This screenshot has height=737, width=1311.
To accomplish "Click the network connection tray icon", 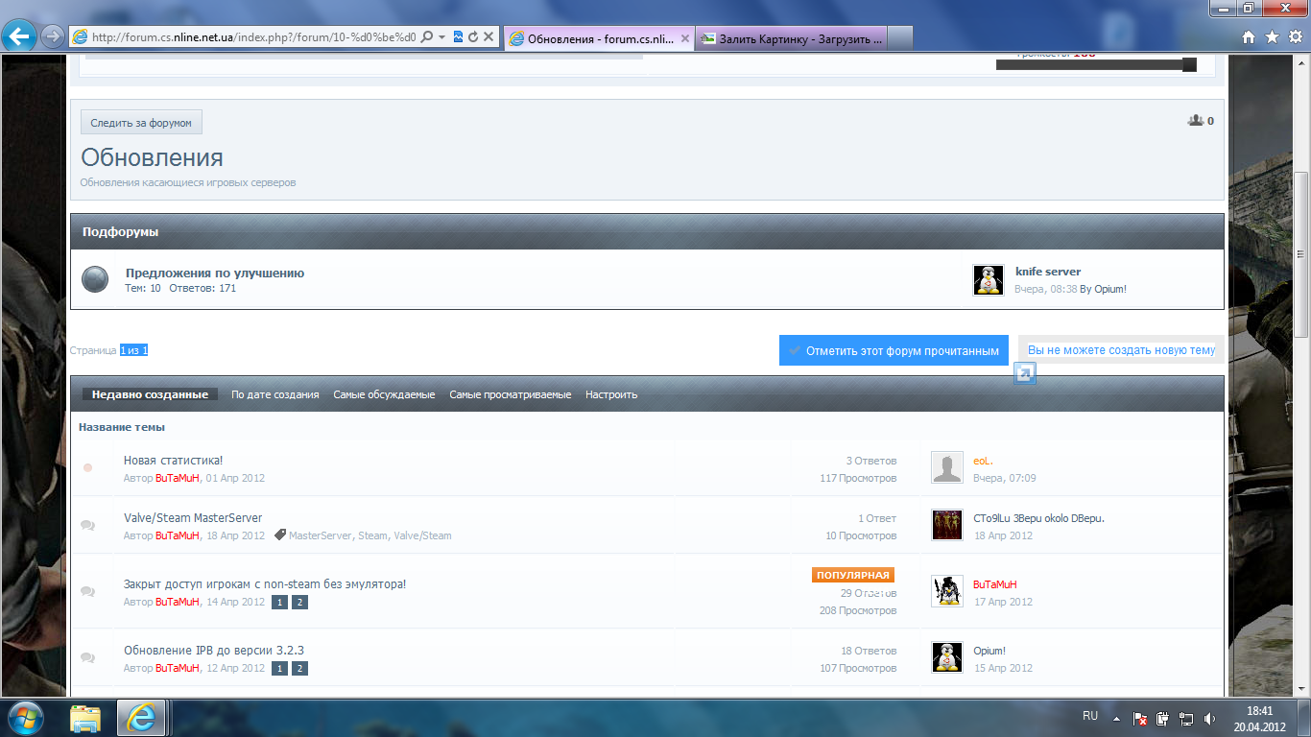I will [x=1186, y=717].
